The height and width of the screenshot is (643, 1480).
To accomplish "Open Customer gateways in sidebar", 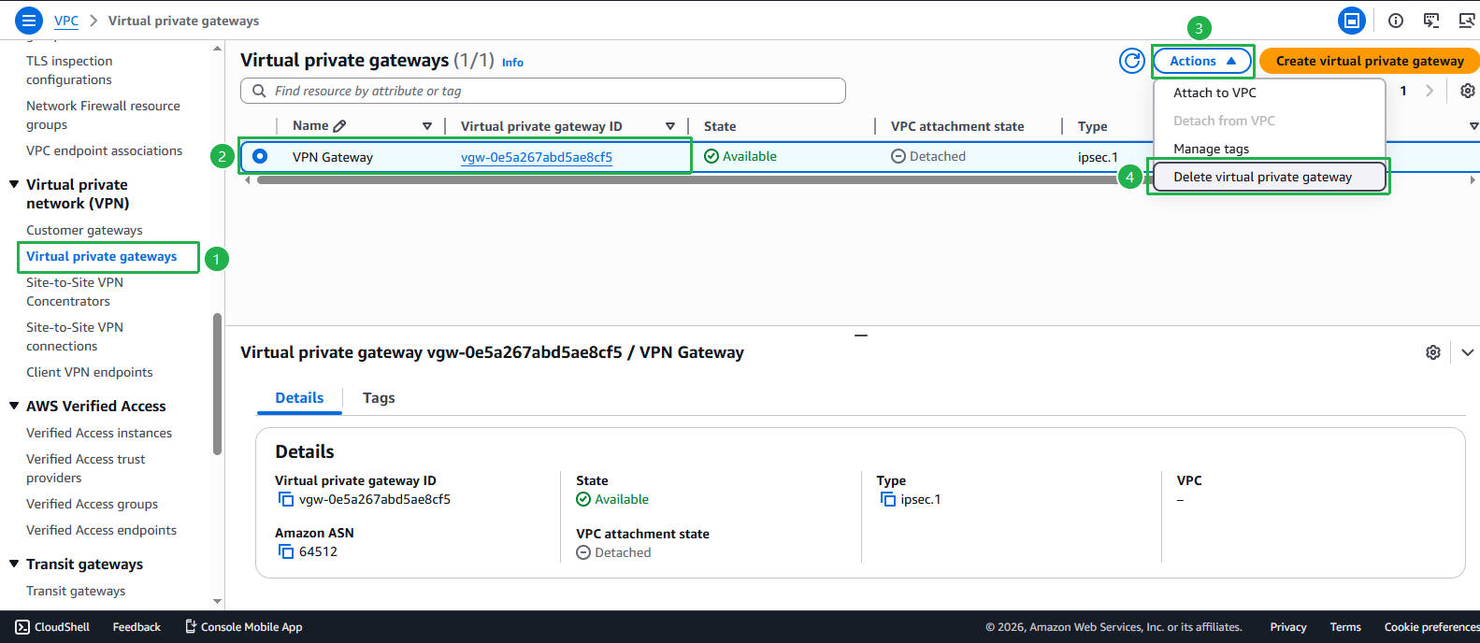I will click(84, 230).
